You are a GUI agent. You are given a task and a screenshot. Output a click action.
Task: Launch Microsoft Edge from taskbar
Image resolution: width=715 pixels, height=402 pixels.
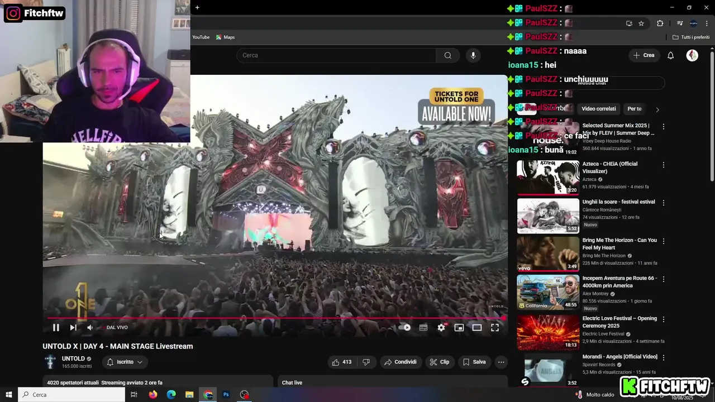coord(171,395)
